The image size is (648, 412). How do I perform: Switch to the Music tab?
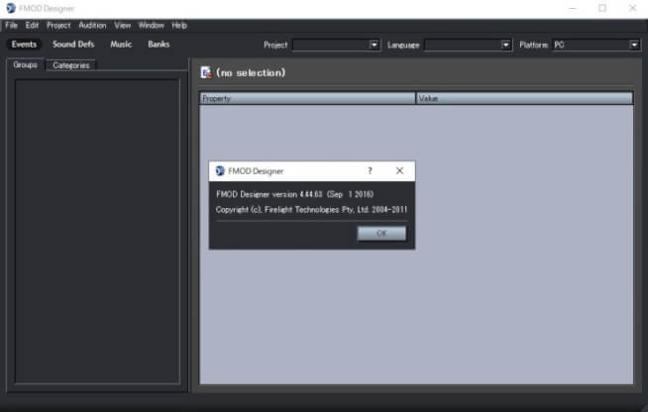coord(121,45)
